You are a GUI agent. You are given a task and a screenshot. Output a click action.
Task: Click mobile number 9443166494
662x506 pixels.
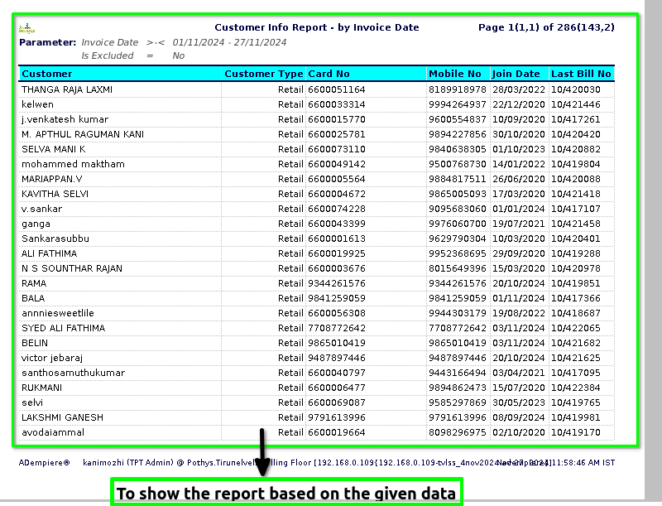tap(458, 373)
